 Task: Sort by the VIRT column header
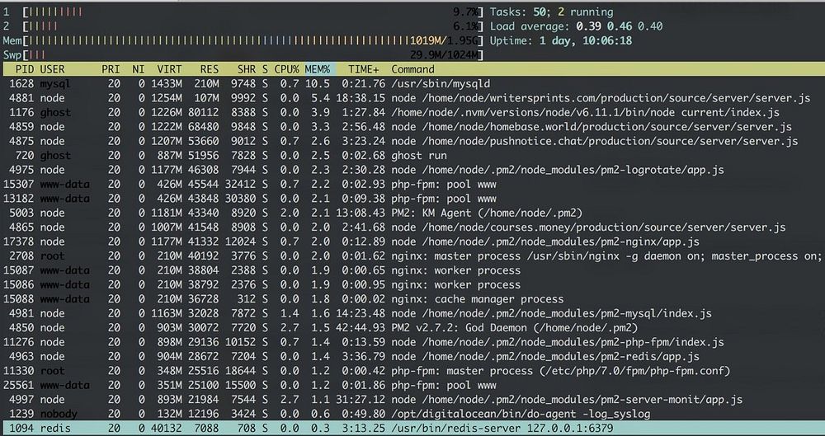[169, 69]
